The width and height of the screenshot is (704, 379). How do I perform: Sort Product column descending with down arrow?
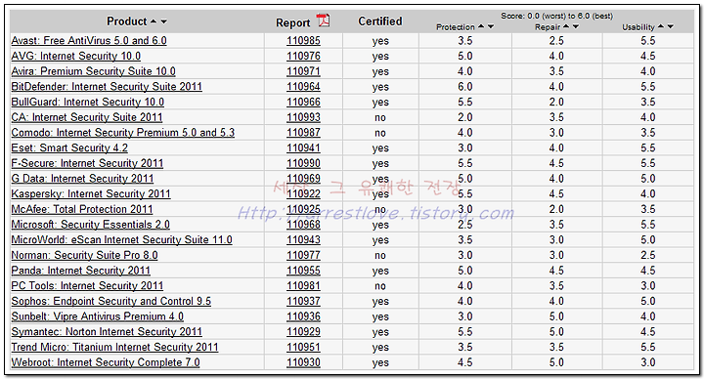click(x=164, y=21)
